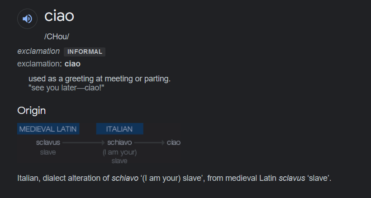Click the arrow between schiavo and ciao

[x=149, y=143]
